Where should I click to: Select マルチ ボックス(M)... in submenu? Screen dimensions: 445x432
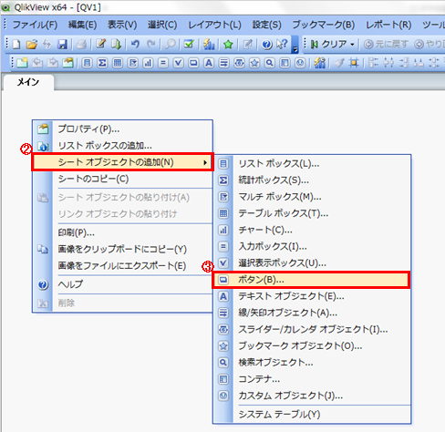click(312, 197)
